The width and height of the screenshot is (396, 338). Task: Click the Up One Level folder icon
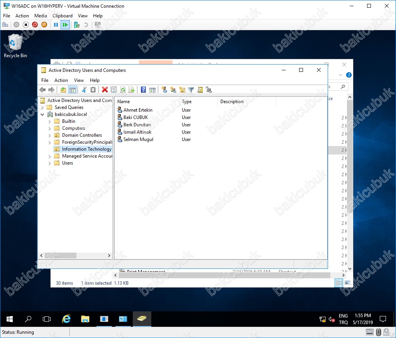(x=63, y=90)
